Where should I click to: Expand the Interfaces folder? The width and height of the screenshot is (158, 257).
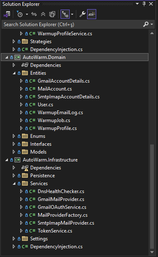[x=14, y=144]
